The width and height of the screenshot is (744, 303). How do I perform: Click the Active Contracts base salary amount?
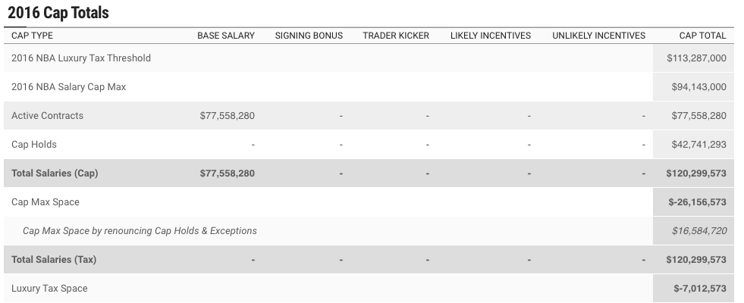pos(227,116)
